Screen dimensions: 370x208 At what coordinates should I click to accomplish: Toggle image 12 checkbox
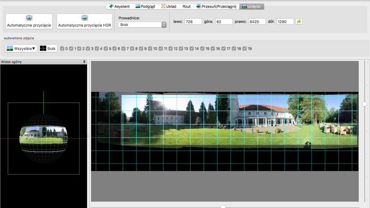(171, 48)
